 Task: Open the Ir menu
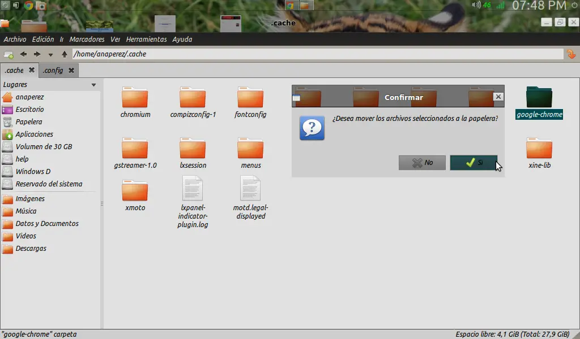62,39
